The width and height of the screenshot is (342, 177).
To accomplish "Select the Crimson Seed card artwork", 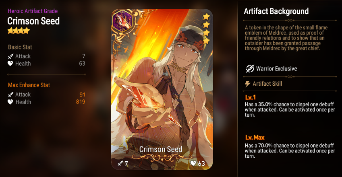I will coord(162,89).
